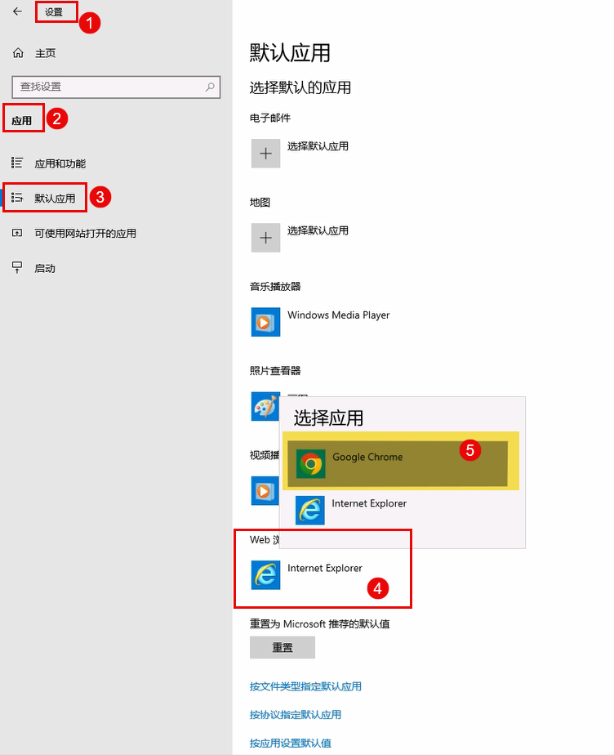Click plus icon under 地图

pos(265,238)
